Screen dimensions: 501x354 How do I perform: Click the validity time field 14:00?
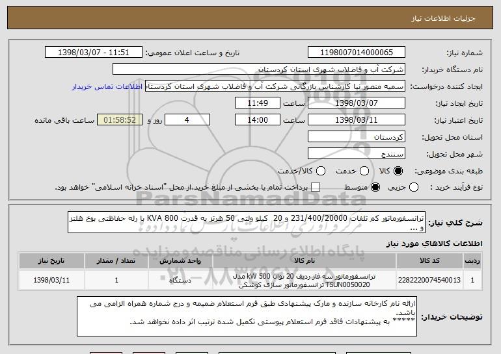pos(258,120)
